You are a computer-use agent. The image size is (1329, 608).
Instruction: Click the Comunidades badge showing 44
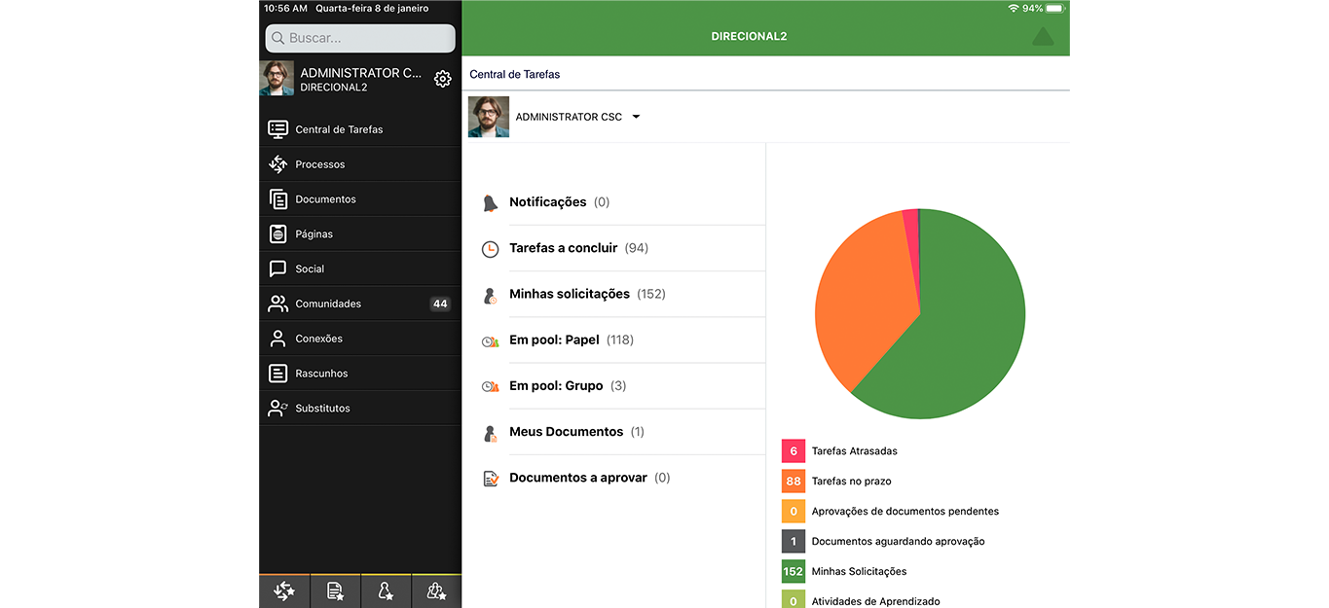click(x=440, y=304)
